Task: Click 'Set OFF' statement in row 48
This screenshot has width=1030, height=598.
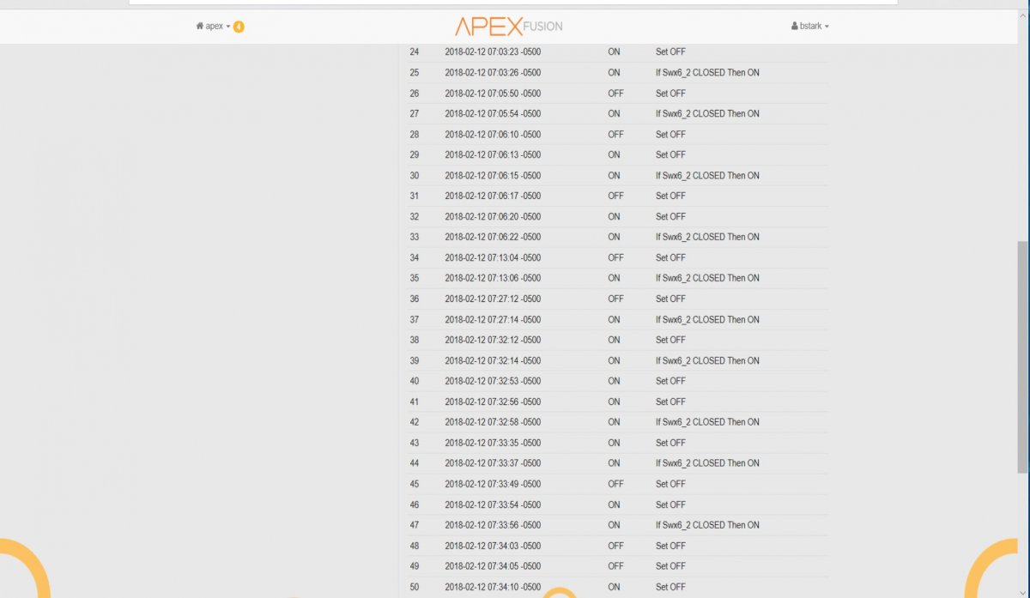Action: 670,546
